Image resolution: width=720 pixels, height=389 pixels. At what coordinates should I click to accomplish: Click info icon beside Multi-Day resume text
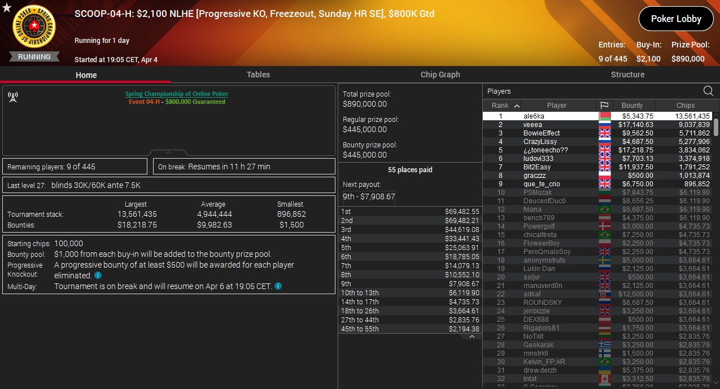pos(278,286)
